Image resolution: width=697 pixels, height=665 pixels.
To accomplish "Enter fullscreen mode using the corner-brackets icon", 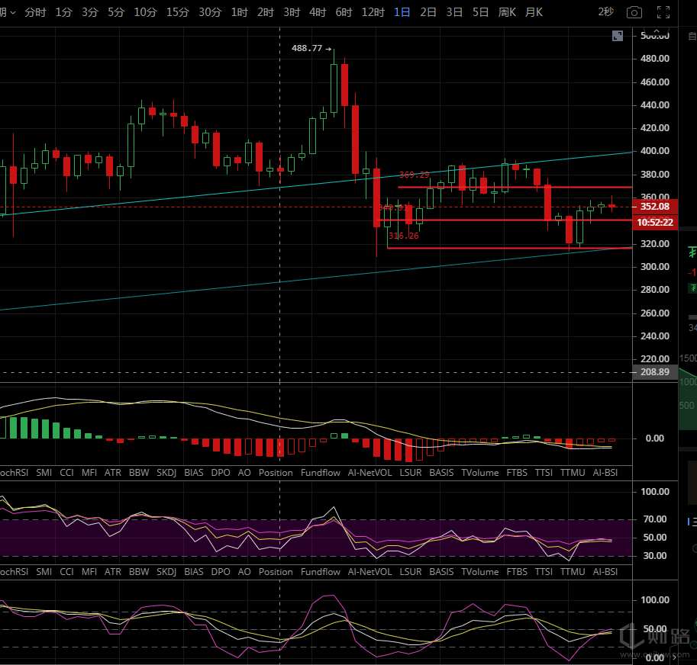I will pos(663,12).
